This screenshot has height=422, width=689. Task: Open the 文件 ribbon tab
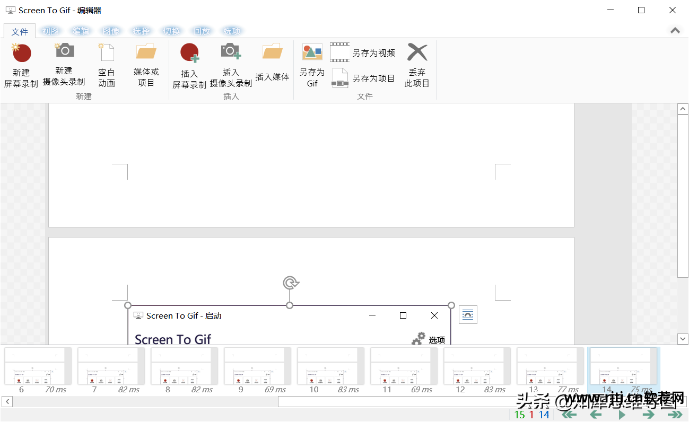[20, 31]
